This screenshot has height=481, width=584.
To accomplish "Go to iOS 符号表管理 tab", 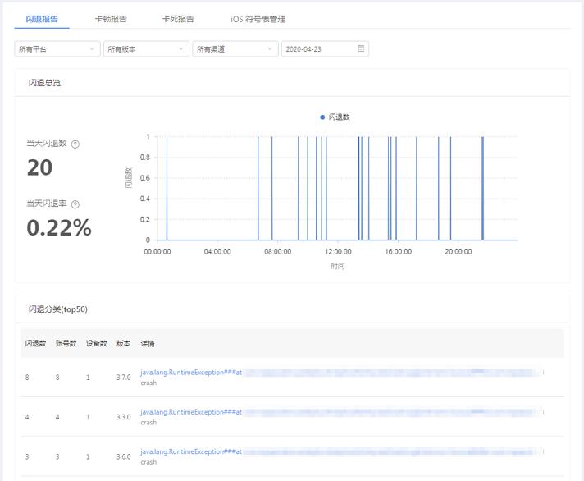I will [x=258, y=19].
